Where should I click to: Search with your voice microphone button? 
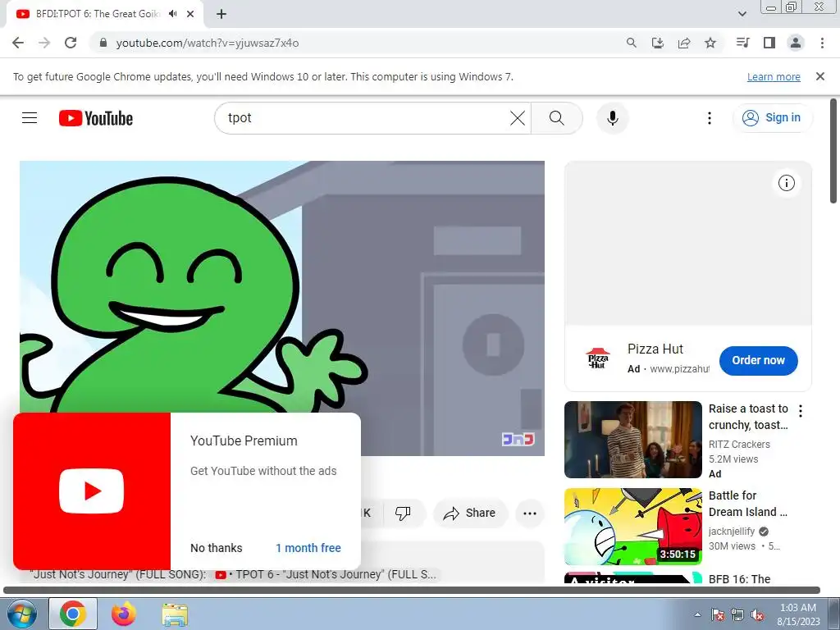point(612,118)
